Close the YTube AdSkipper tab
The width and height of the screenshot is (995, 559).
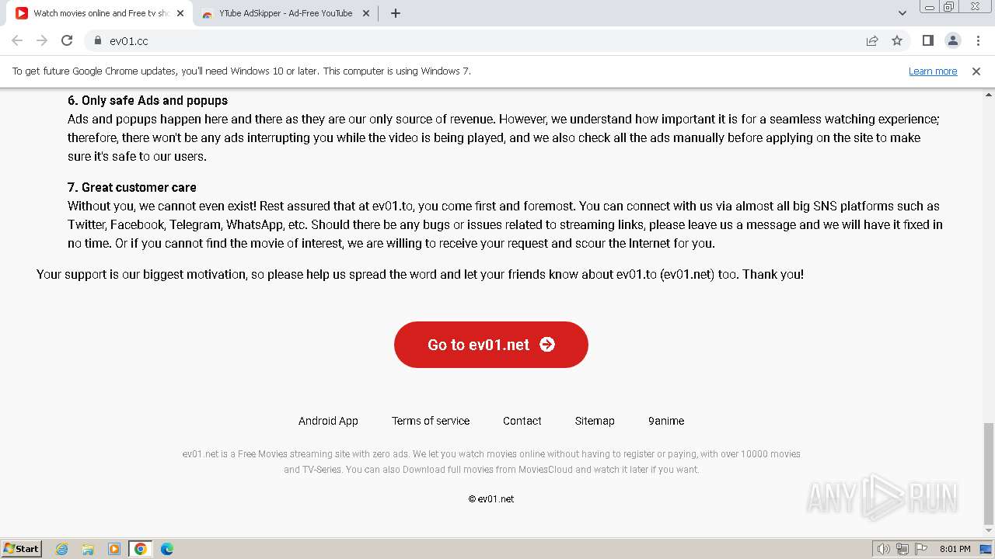[366, 13]
